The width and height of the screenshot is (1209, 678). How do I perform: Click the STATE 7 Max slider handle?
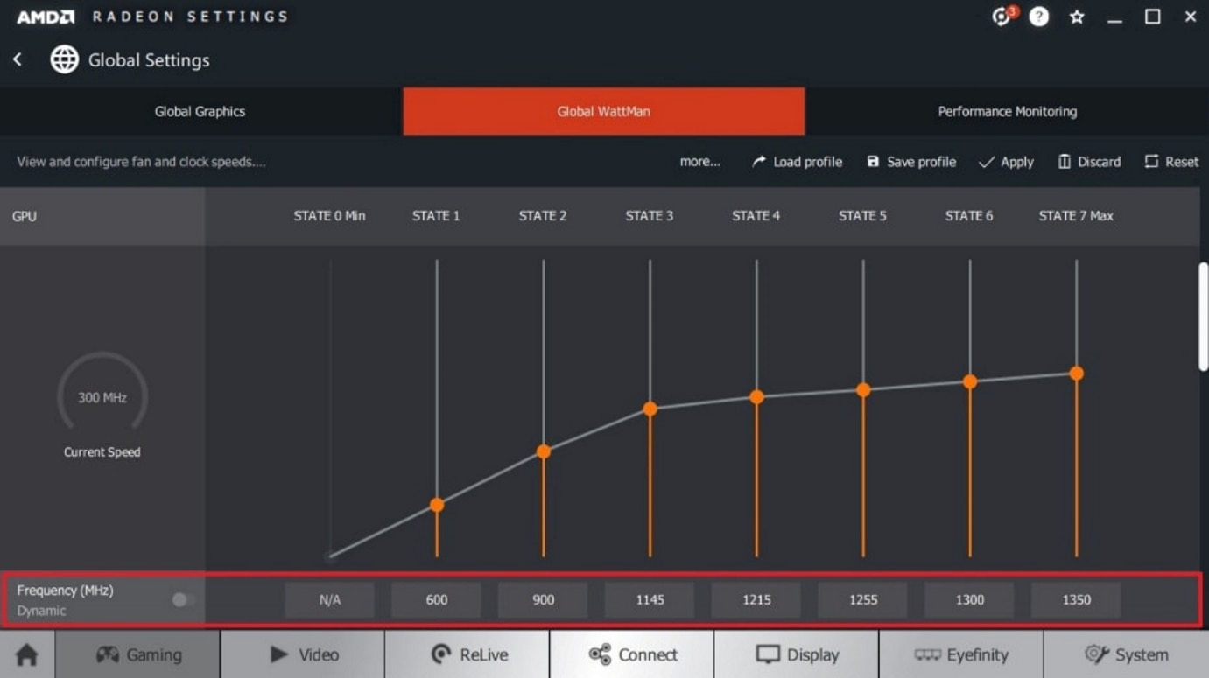tap(1077, 374)
